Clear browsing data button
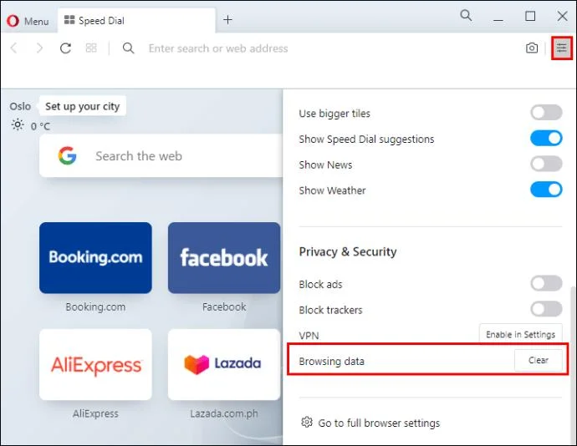 coord(539,360)
